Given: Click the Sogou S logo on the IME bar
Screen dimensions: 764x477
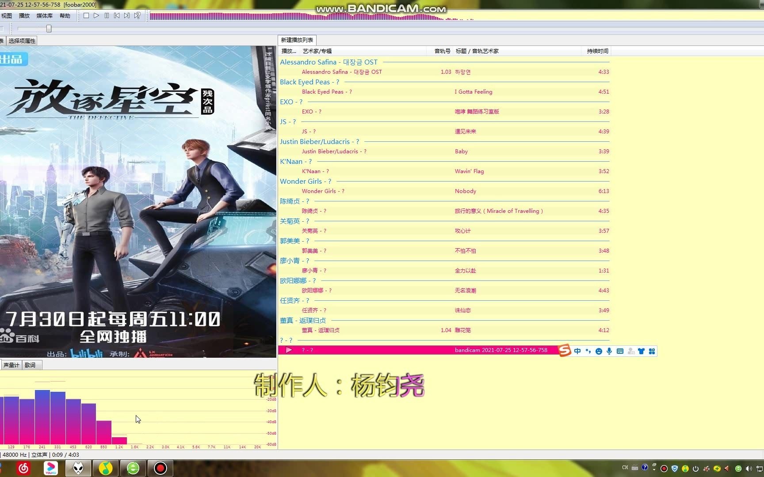Looking at the screenshot, I should coord(565,351).
